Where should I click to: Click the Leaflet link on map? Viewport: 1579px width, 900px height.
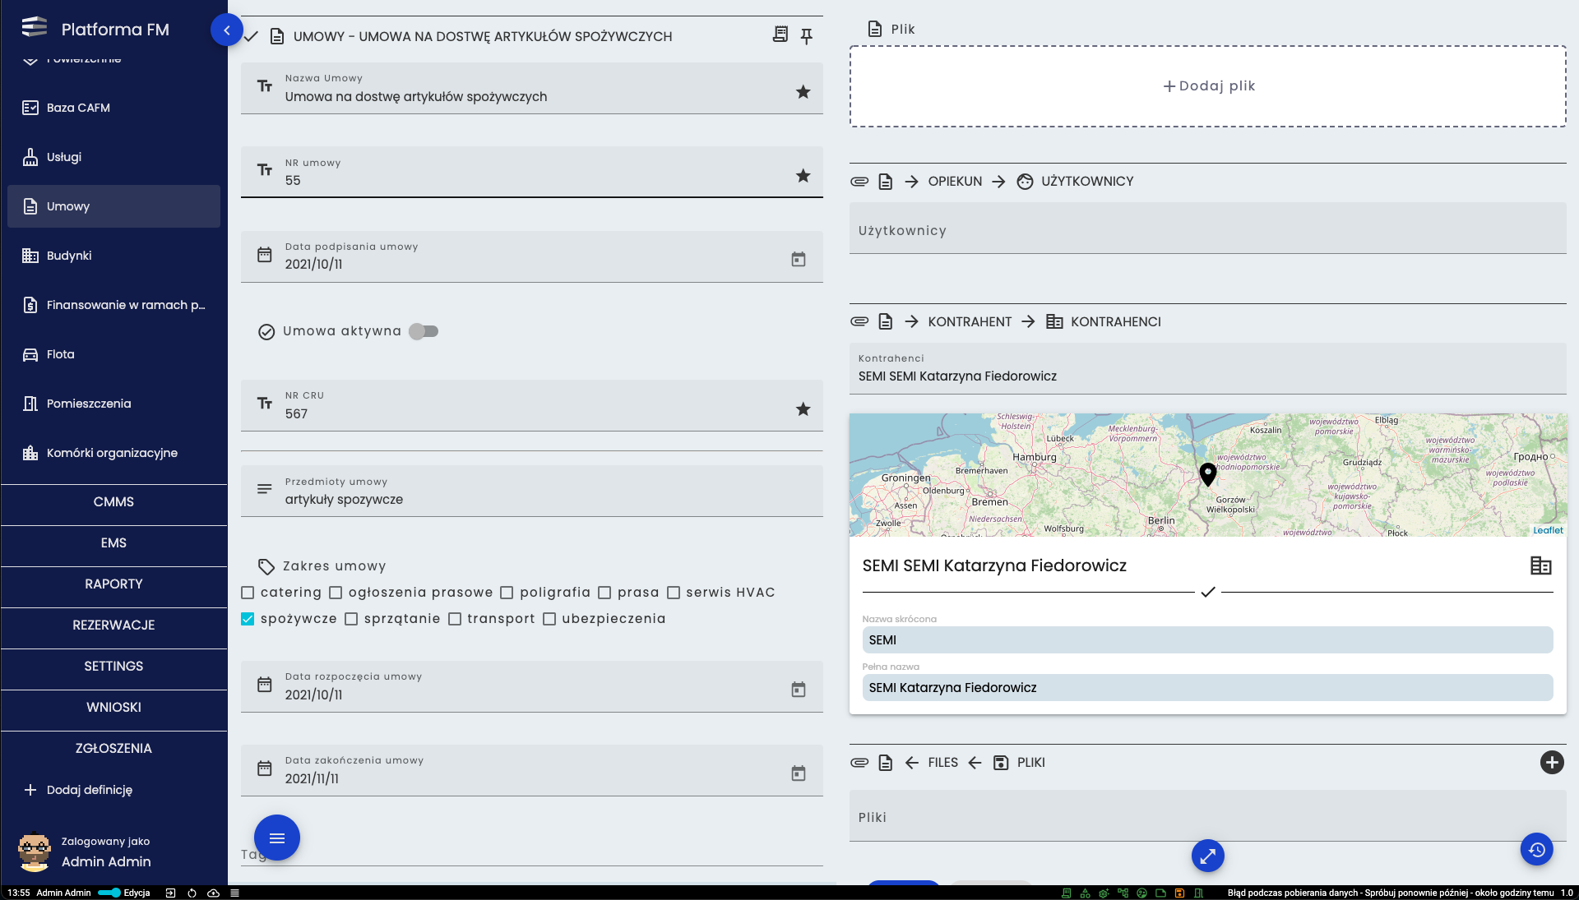tap(1548, 531)
